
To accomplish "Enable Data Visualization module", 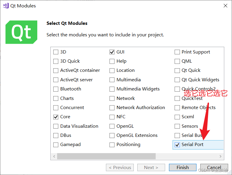I will (56, 126).
